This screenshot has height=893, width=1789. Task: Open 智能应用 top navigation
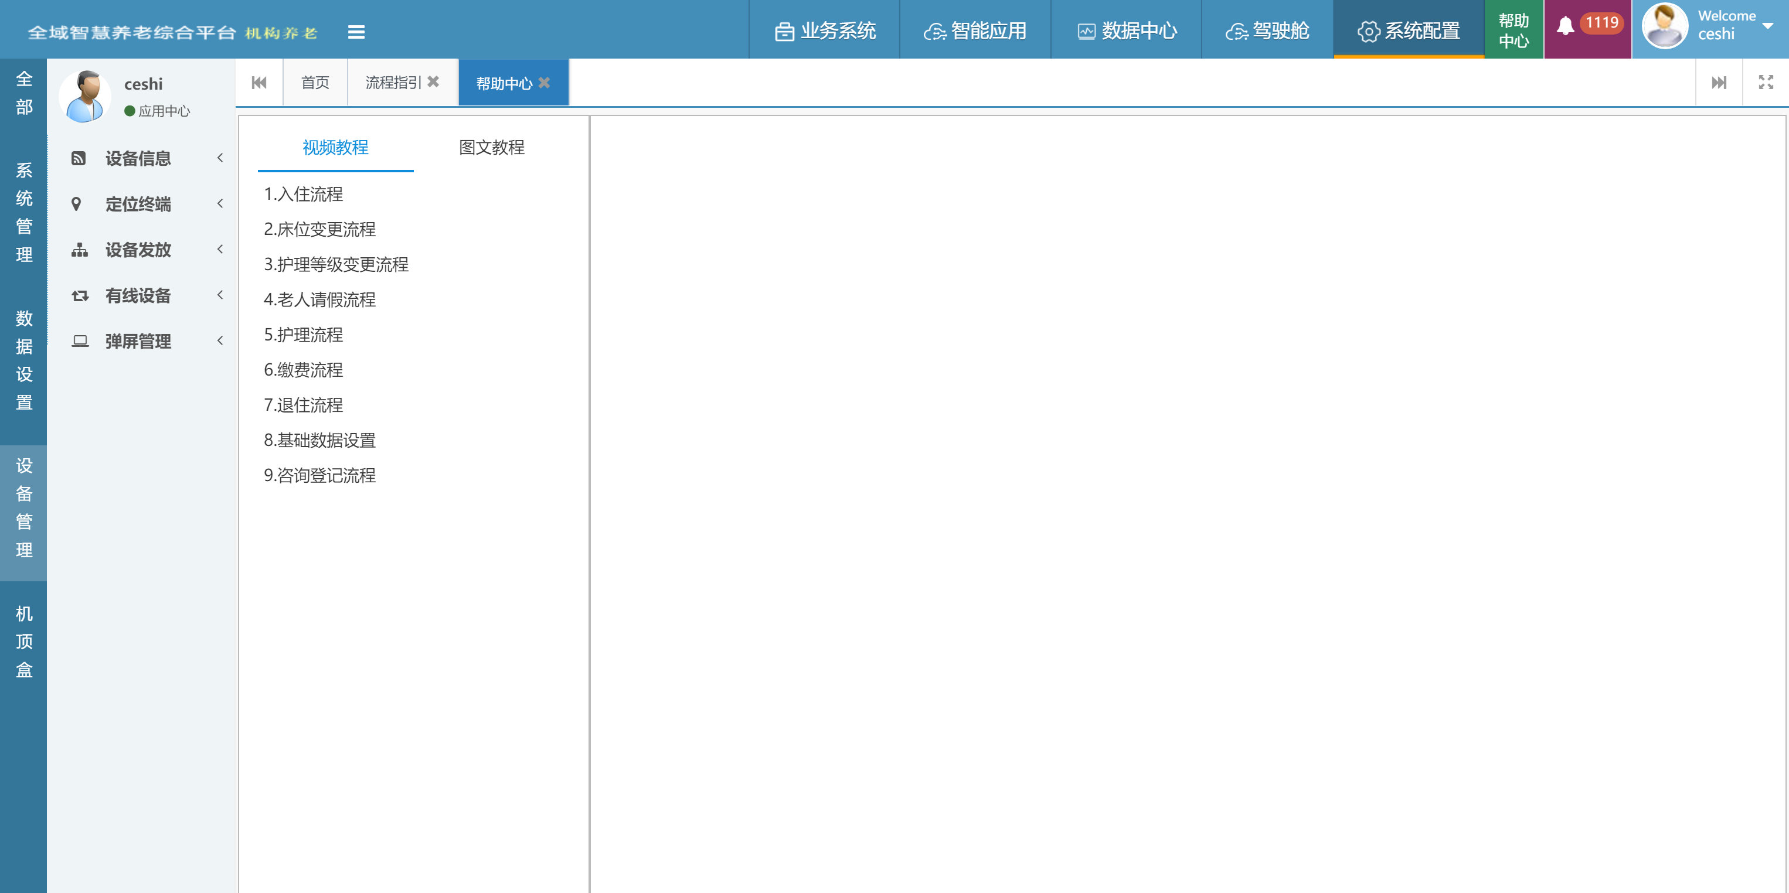975,30
